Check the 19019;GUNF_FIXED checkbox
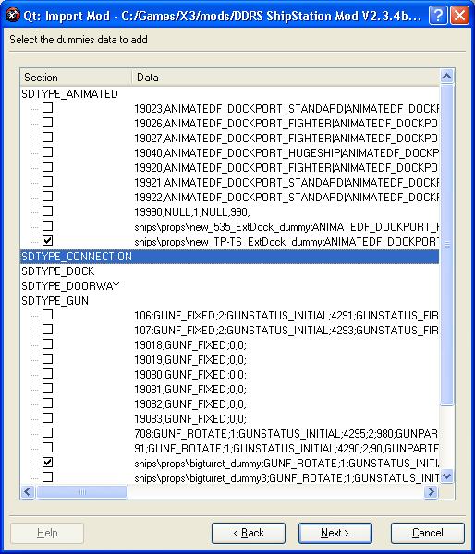 [47, 359]
